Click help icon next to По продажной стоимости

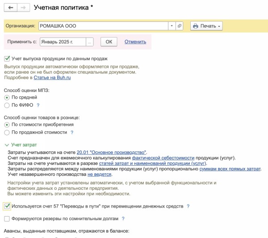pyautogui.click(x=72, y=133)
